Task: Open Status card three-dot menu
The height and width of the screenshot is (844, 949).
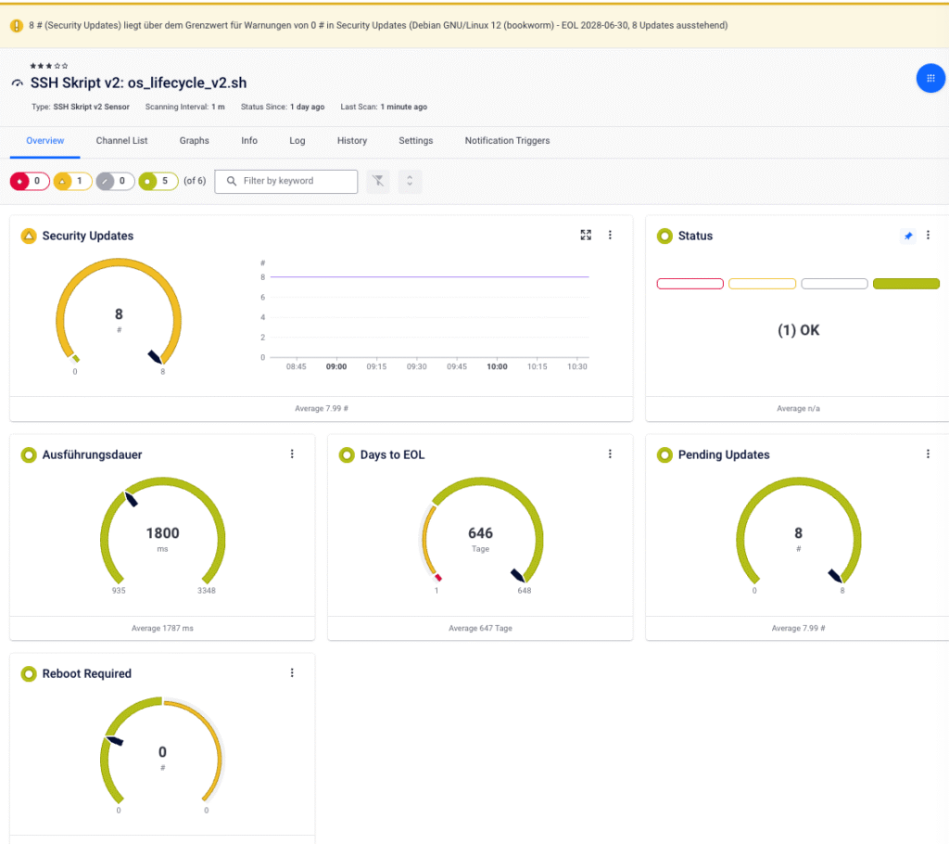Action: tap(928, 235)
